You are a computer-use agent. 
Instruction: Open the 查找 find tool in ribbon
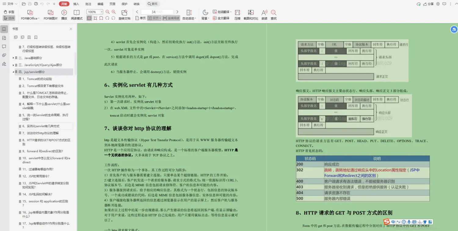[274, 15]
